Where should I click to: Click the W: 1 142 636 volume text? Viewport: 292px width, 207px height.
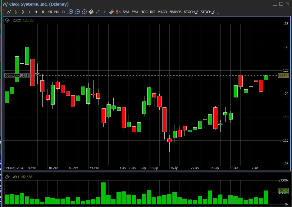pos(22,176)
